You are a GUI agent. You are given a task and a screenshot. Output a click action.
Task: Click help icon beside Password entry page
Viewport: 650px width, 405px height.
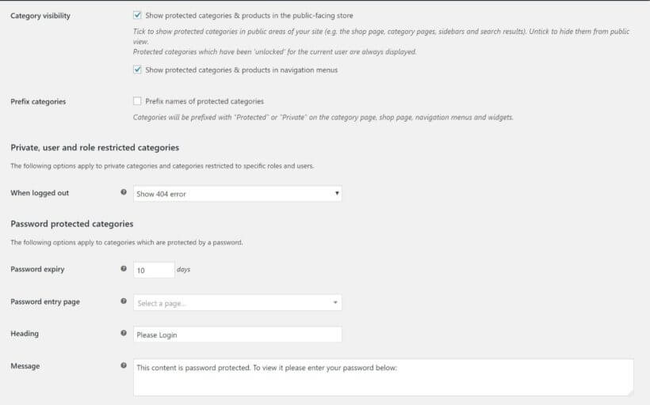point(123,301)
